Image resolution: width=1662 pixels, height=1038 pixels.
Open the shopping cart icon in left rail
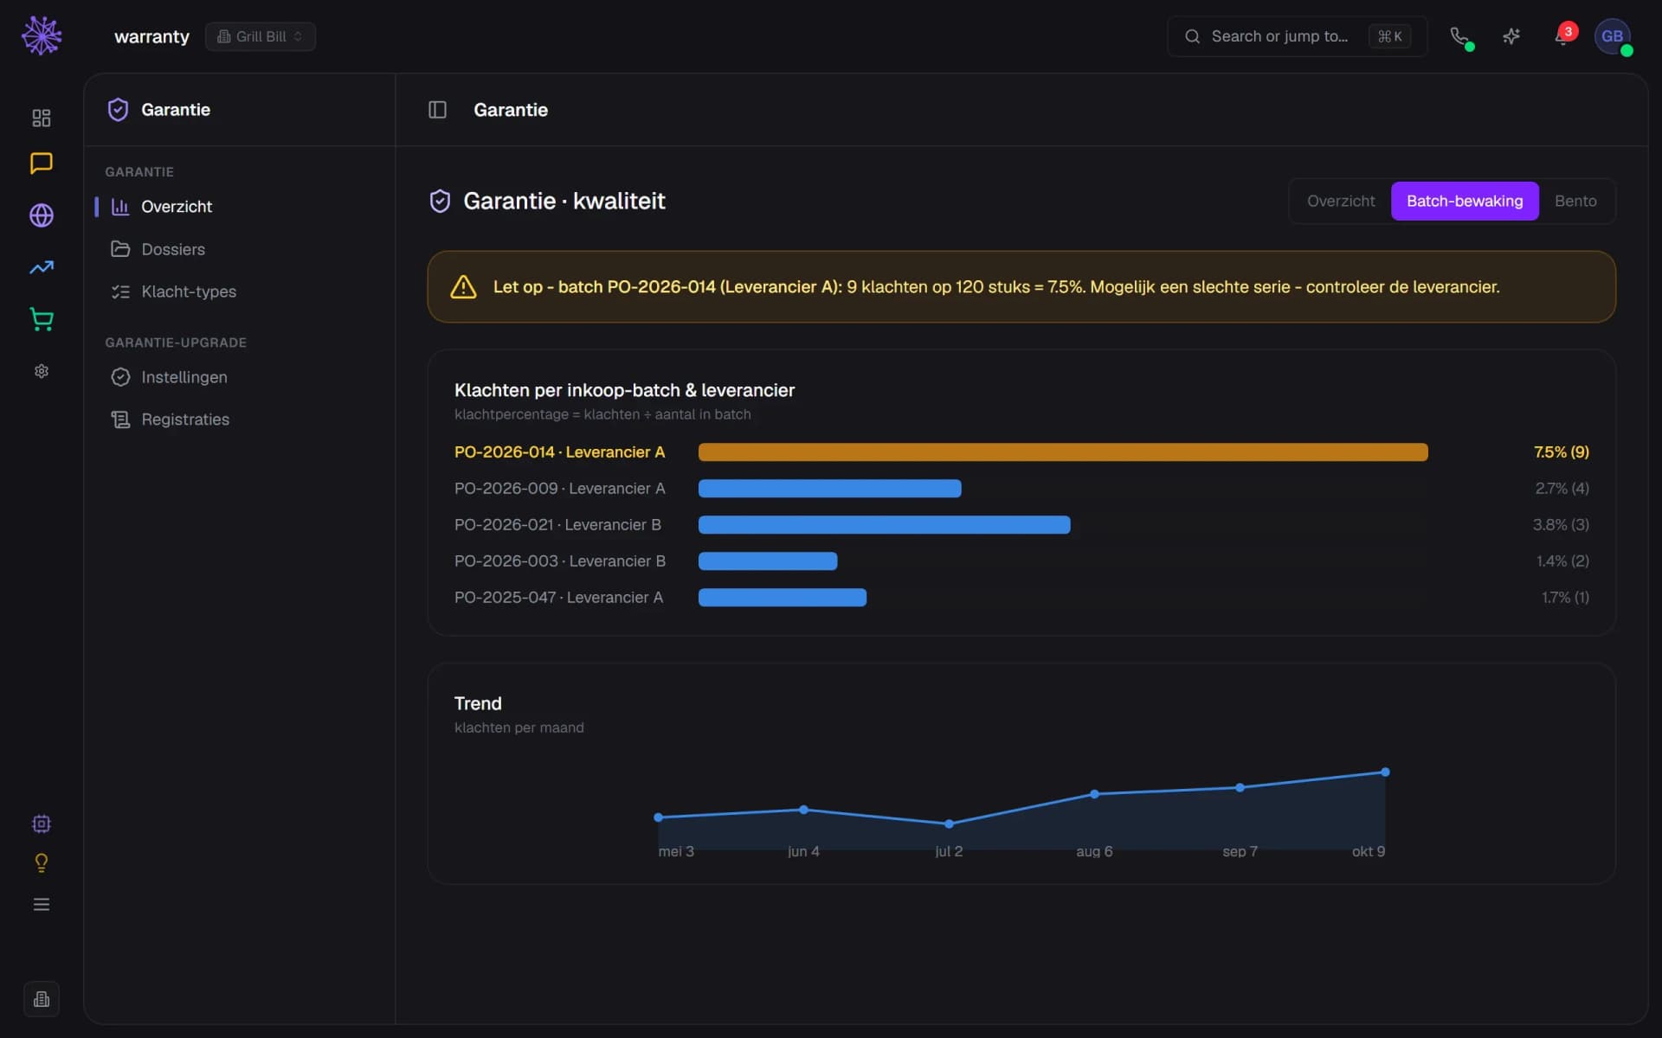coord(42,319)
